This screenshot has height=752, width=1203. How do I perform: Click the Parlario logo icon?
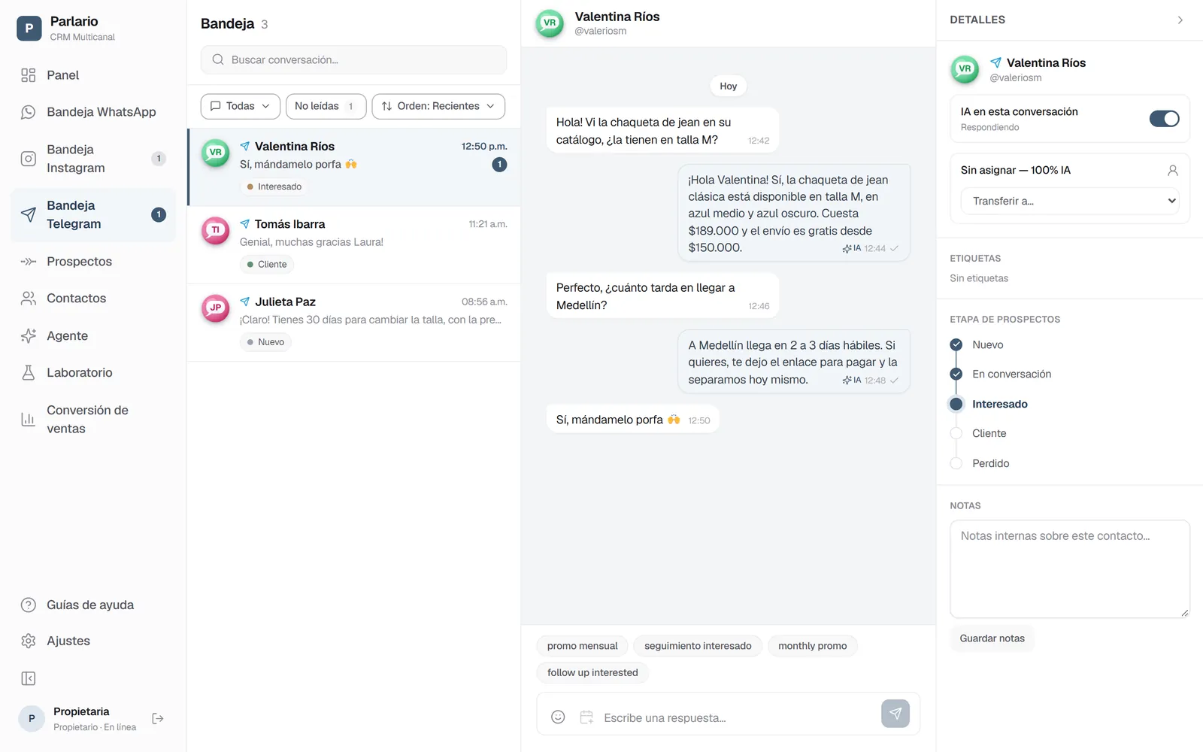(29, 29)
